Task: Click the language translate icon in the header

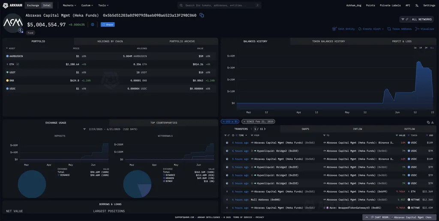Action: click(417, 6)
